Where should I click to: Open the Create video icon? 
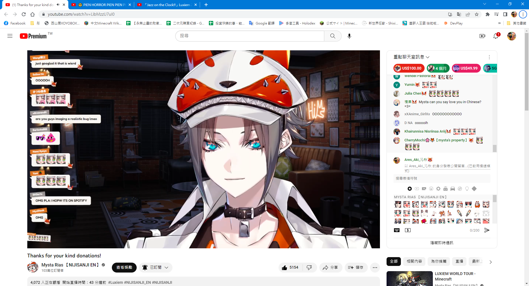point(482,36)
